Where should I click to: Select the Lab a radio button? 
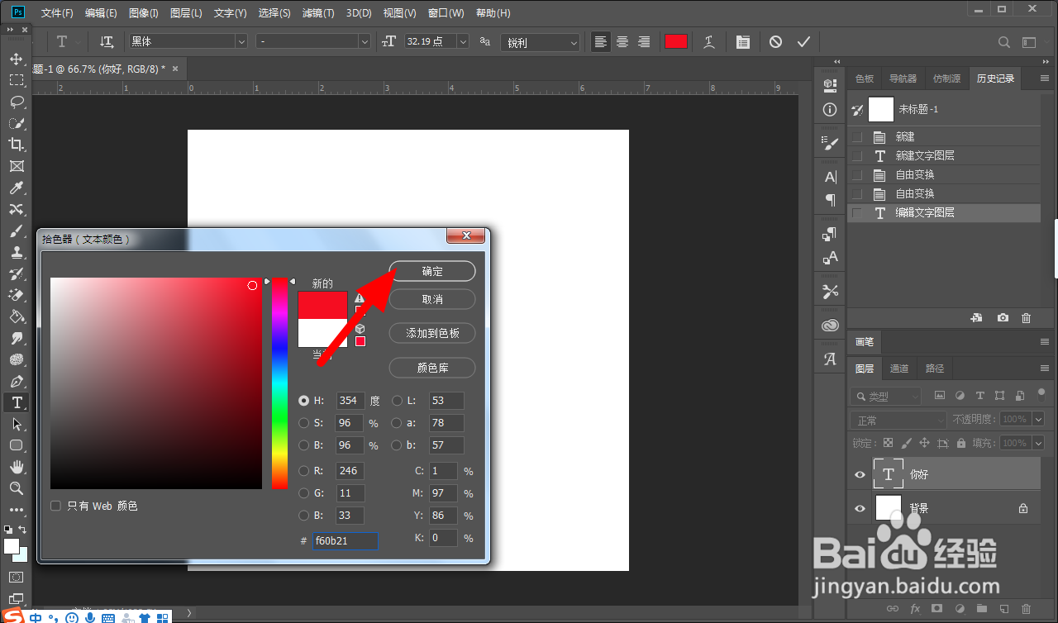coord(398,423)
